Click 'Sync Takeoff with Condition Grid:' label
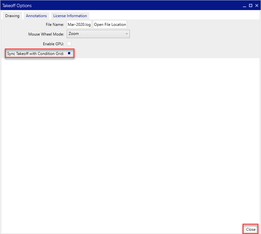261x234 pixels. [36, 54]
